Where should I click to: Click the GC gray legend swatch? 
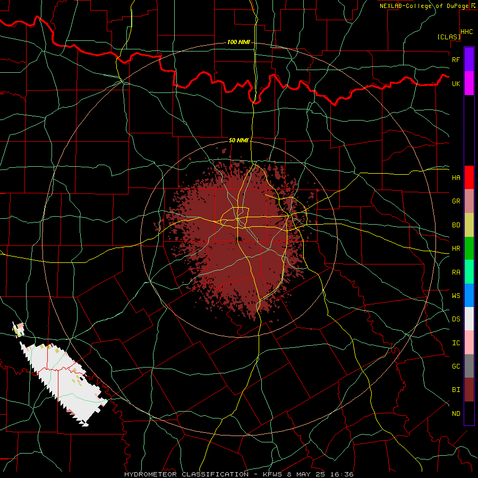click(469, 366)
